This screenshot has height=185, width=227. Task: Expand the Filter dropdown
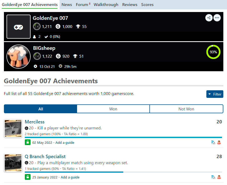coord(215,94)
